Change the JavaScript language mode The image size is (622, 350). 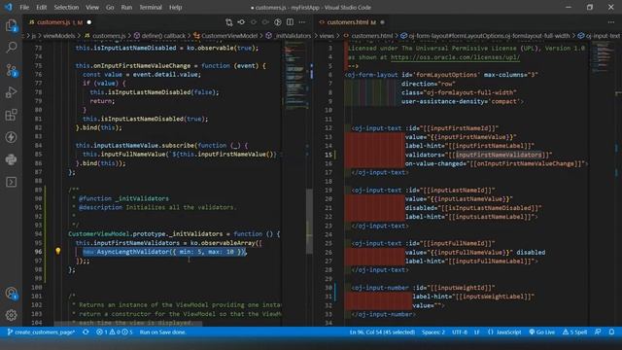(504, 332)
